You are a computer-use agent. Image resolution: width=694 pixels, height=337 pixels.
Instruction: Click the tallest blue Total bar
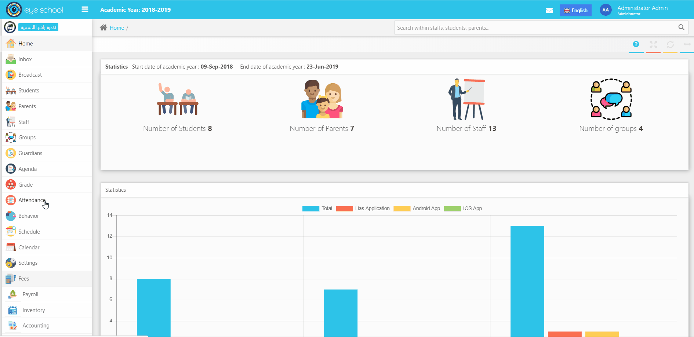[527, 281]
